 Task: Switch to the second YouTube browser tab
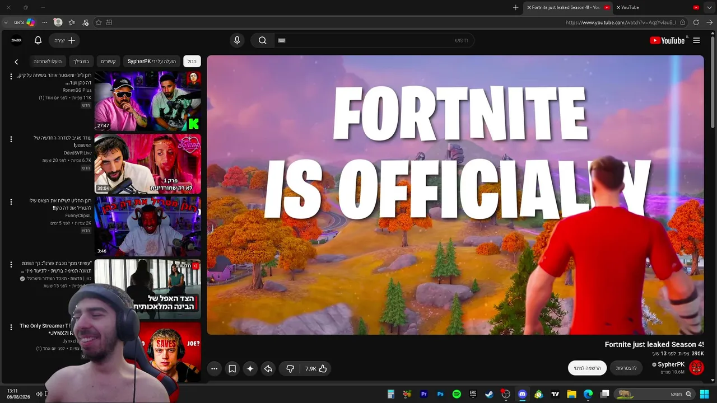[x=658, y=7]
